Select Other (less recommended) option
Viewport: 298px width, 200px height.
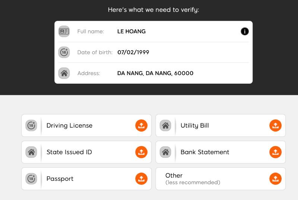[x=193, y=178]
